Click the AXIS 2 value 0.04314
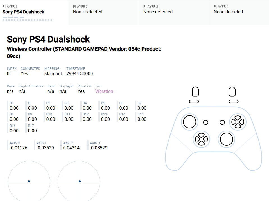The height and width of the screenshot is (201, 269). 71,148
